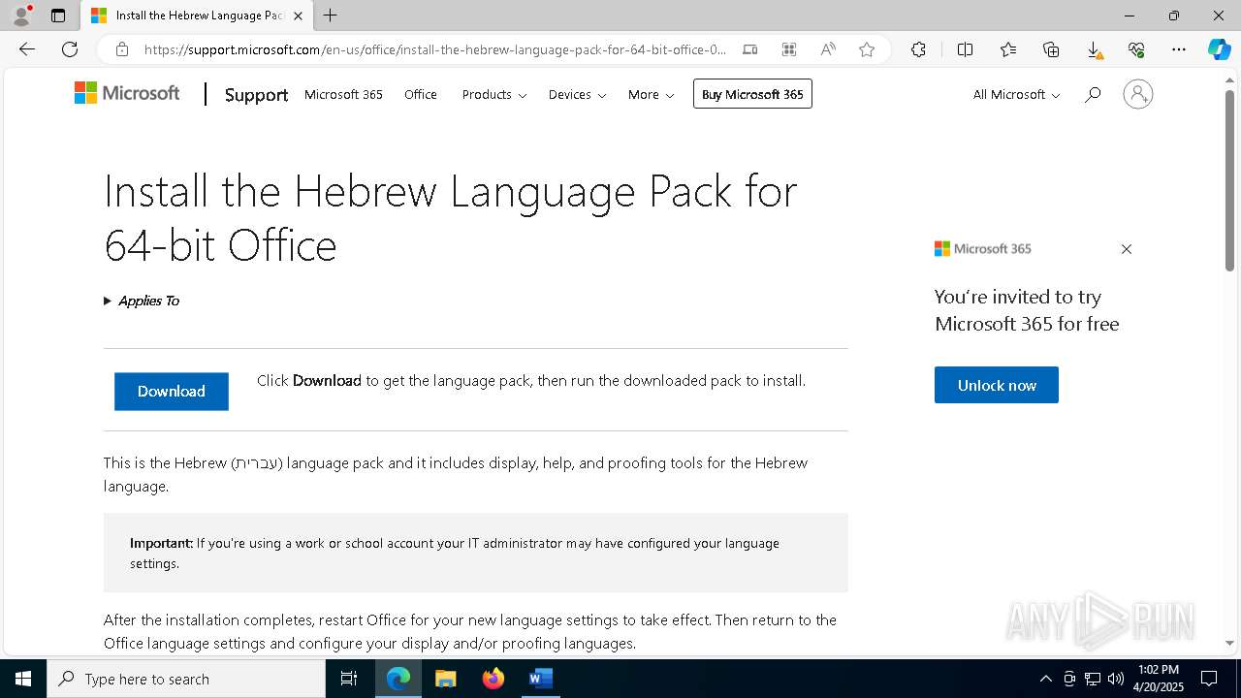
Task: Switch to Word on the taskbar
Action: [x=540, y=679]
